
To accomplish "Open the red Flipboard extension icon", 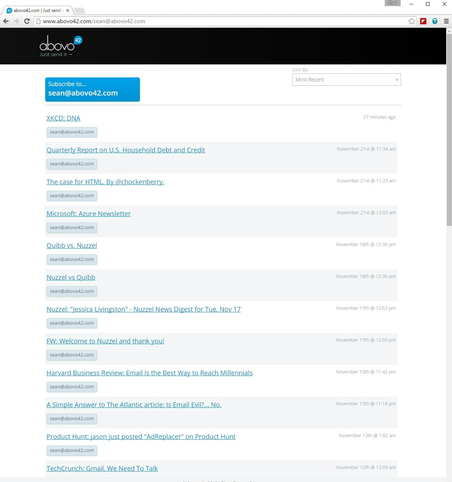I will (423, 21).
